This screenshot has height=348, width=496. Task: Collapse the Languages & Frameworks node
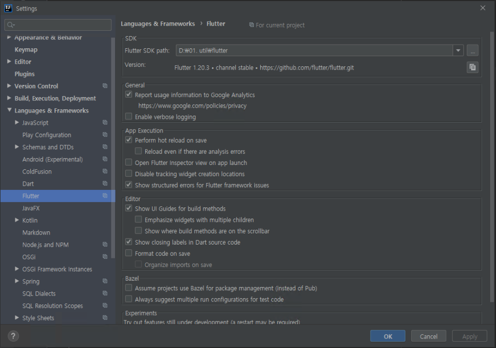(x=9, y=110)
